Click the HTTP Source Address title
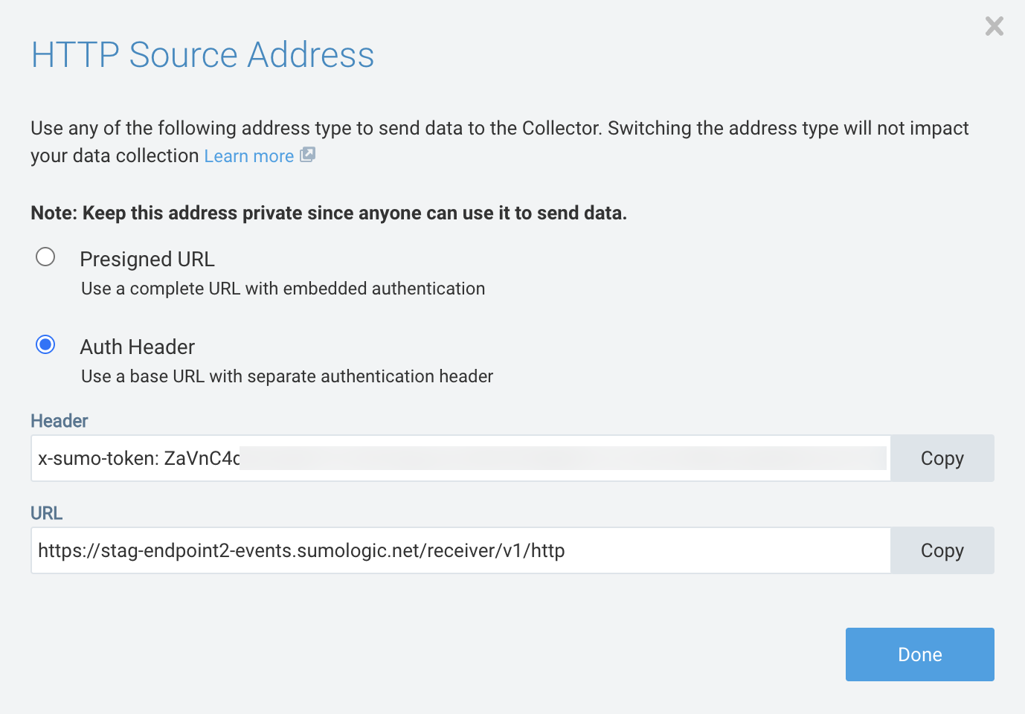This screenshot has height=714, width=1025. coord(202,55)
